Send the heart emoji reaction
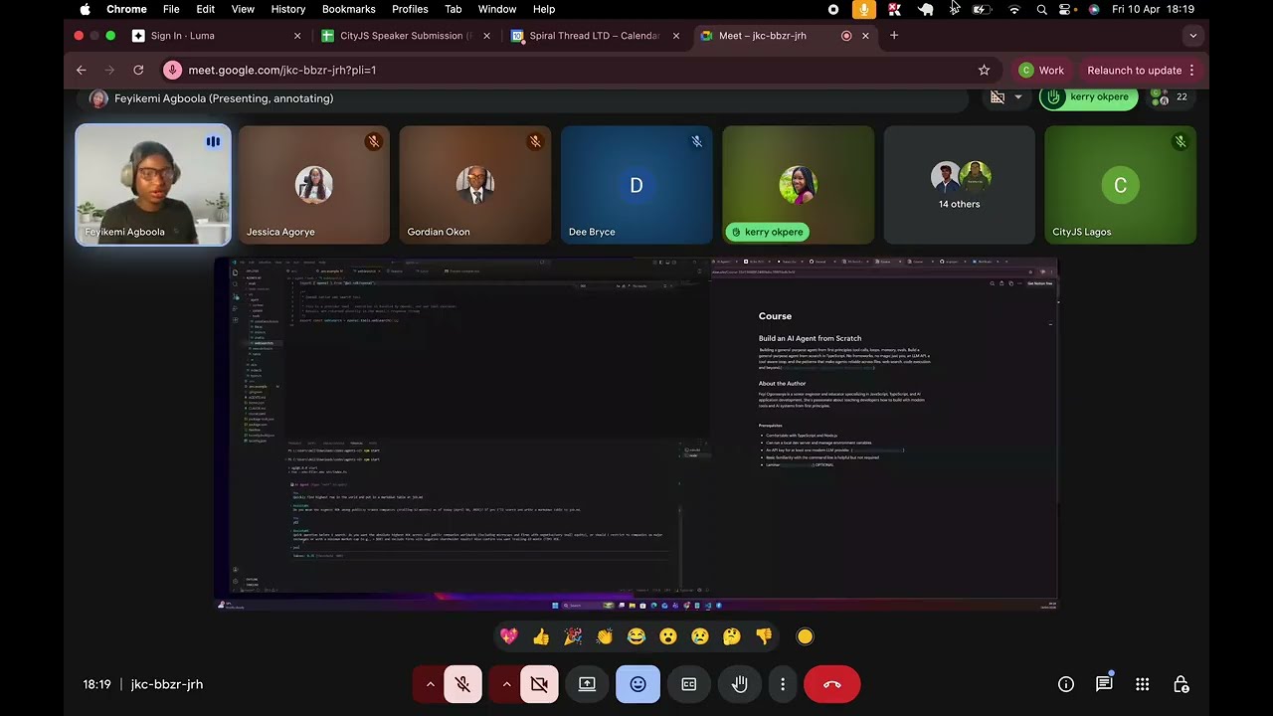Screen dimensions: 1273x716 (x=509, y=636)
